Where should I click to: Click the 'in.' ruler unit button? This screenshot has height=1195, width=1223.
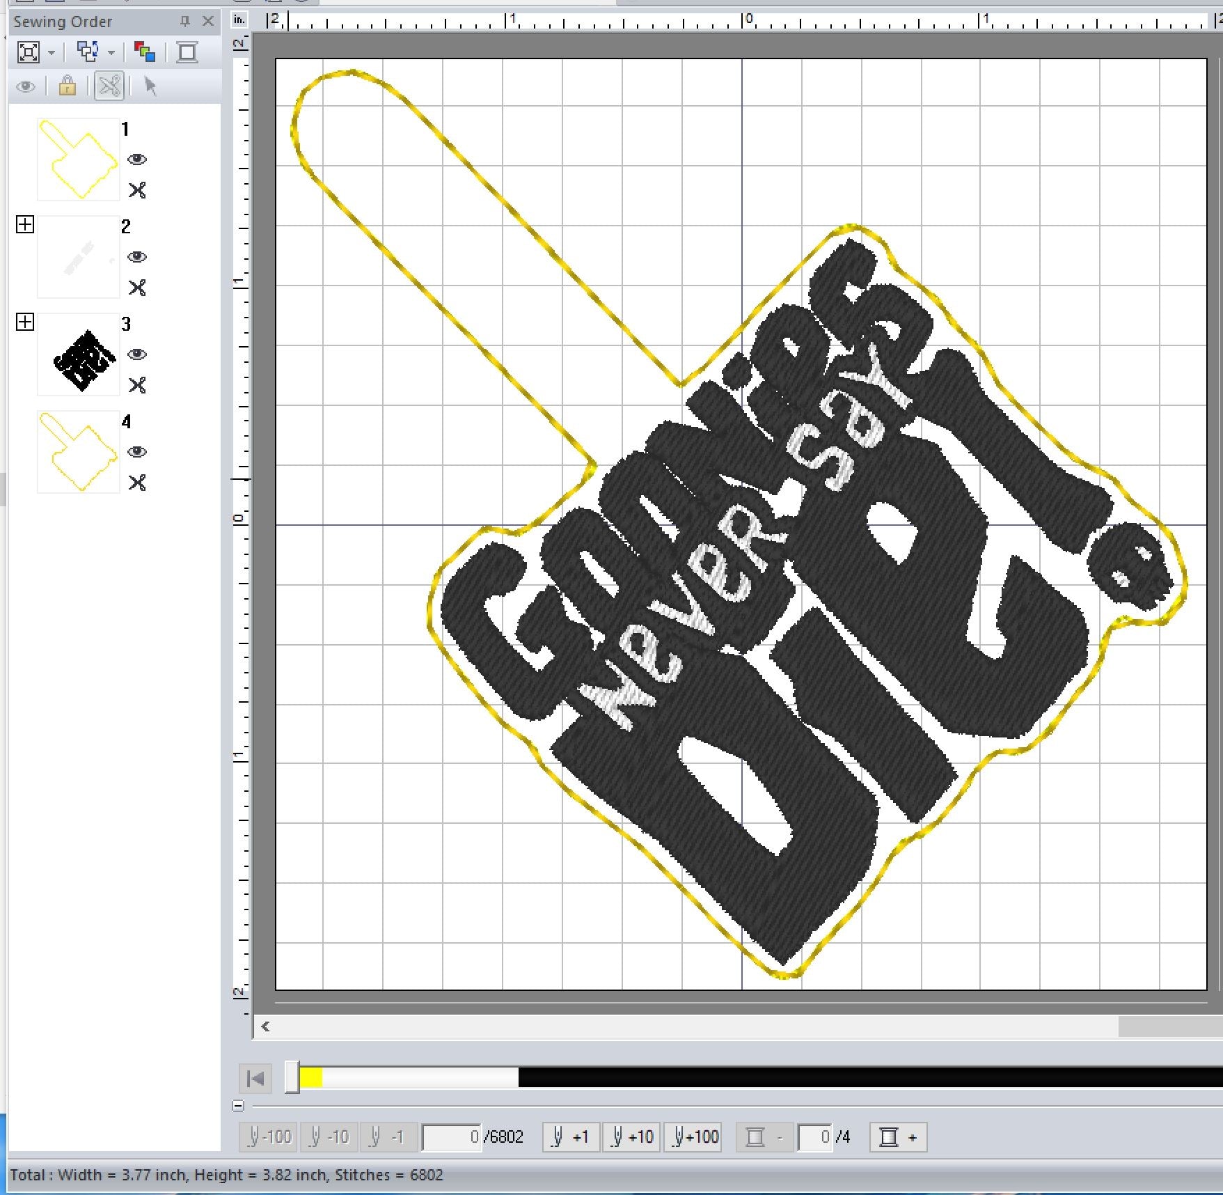pos(239,19)
